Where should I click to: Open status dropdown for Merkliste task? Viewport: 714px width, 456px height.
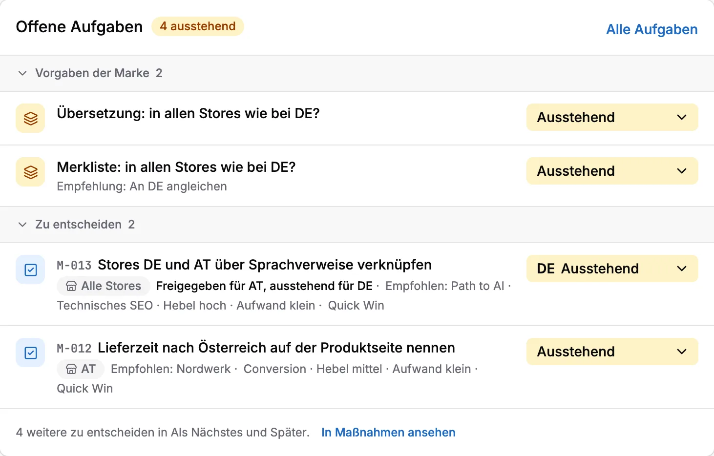(x=612, y=171)
